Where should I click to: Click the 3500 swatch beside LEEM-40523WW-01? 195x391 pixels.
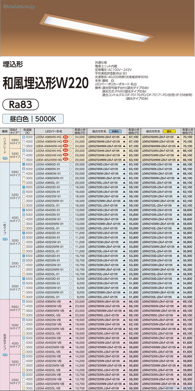tap(24, 201)
